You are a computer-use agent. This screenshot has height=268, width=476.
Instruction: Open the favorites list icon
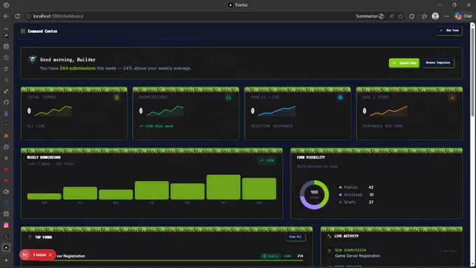(424, 16)
